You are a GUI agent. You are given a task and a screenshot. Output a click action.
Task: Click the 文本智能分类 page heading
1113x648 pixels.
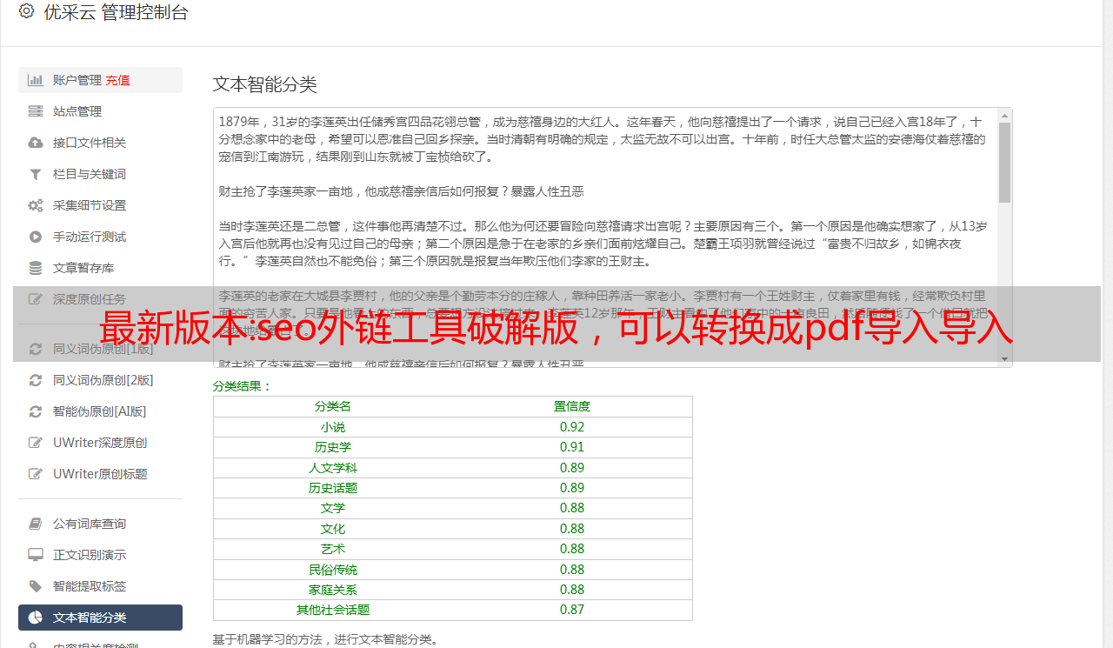[x=265, y=84]
